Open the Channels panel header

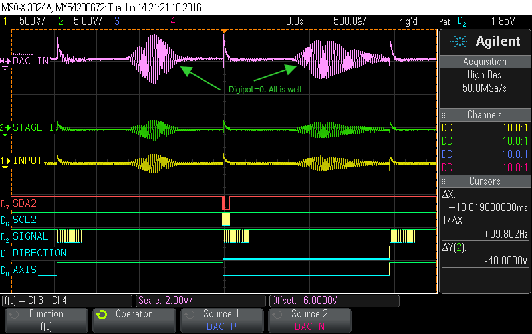[485, 114]
